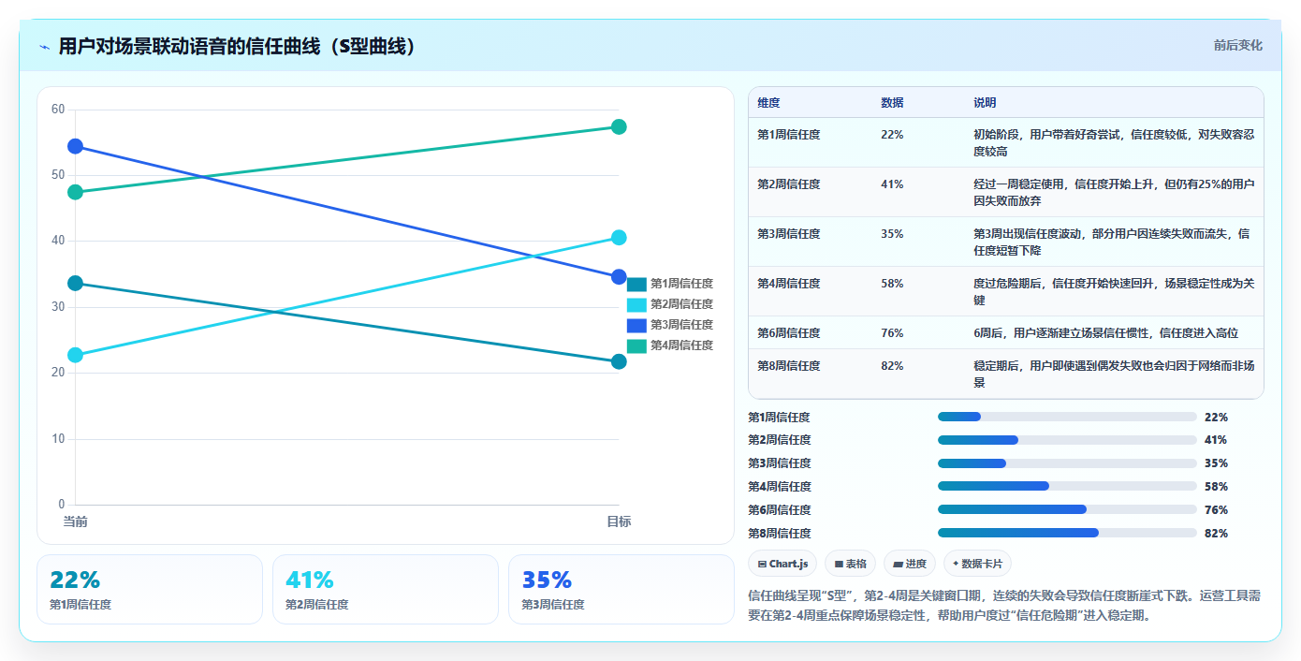Image resolution: width=1301 pixels, height=661 pixels.
Task: Click the 第4周信任度 green data point at 目标
Action: (619, 126)
